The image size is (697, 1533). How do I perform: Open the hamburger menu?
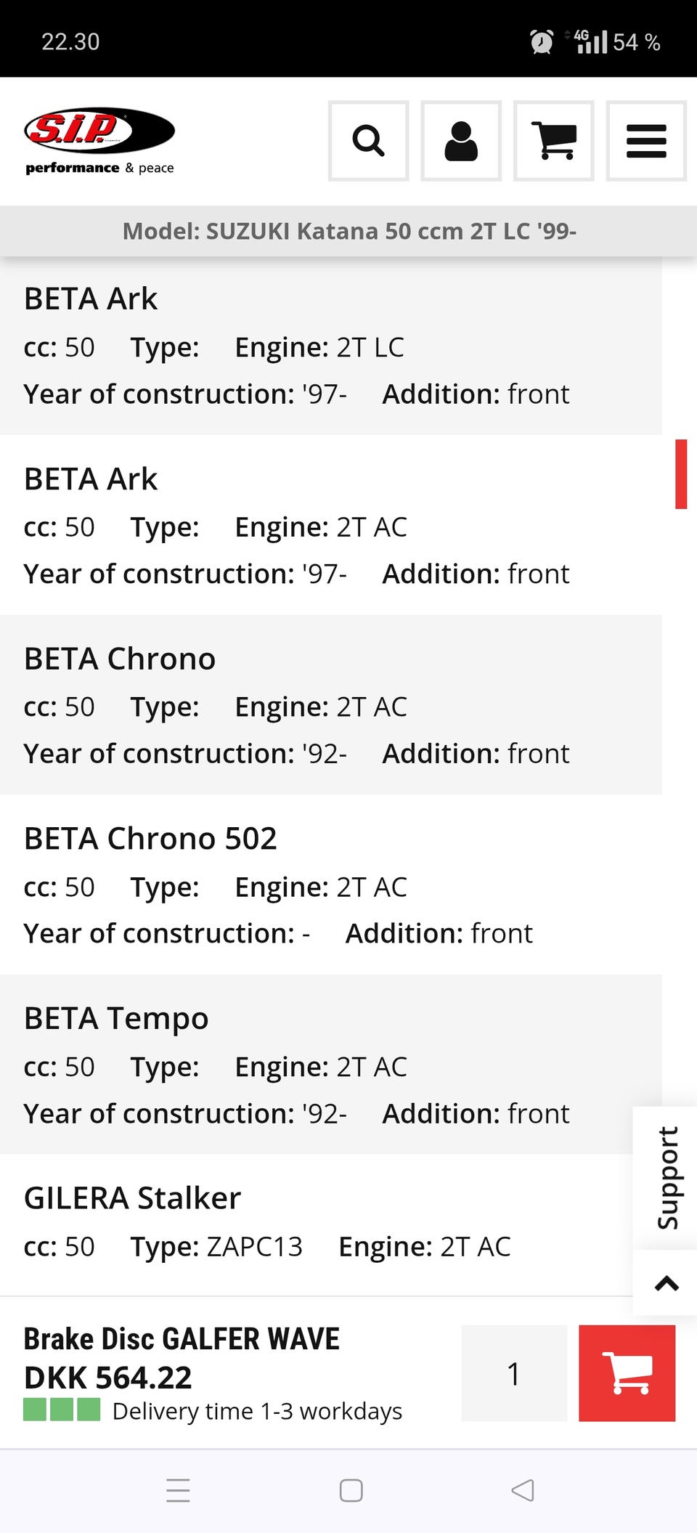646,141
